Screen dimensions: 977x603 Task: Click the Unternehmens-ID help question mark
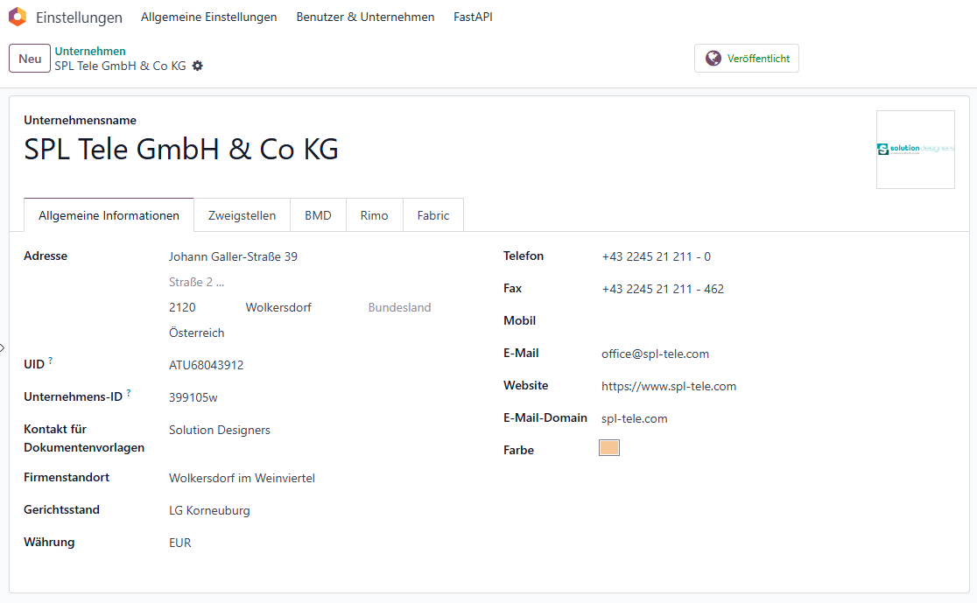coord(129,392)
